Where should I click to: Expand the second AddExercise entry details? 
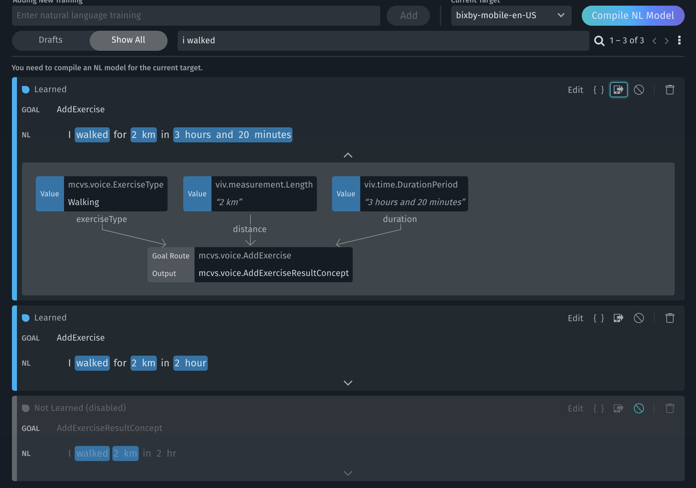[x=348, y=383]
